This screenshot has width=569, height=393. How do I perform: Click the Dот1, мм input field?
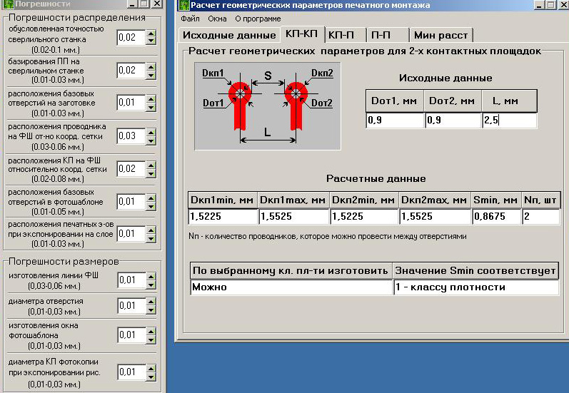pos(394,121)
